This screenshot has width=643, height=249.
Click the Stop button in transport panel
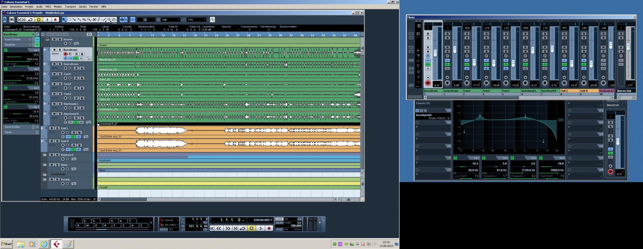(251, 228)
